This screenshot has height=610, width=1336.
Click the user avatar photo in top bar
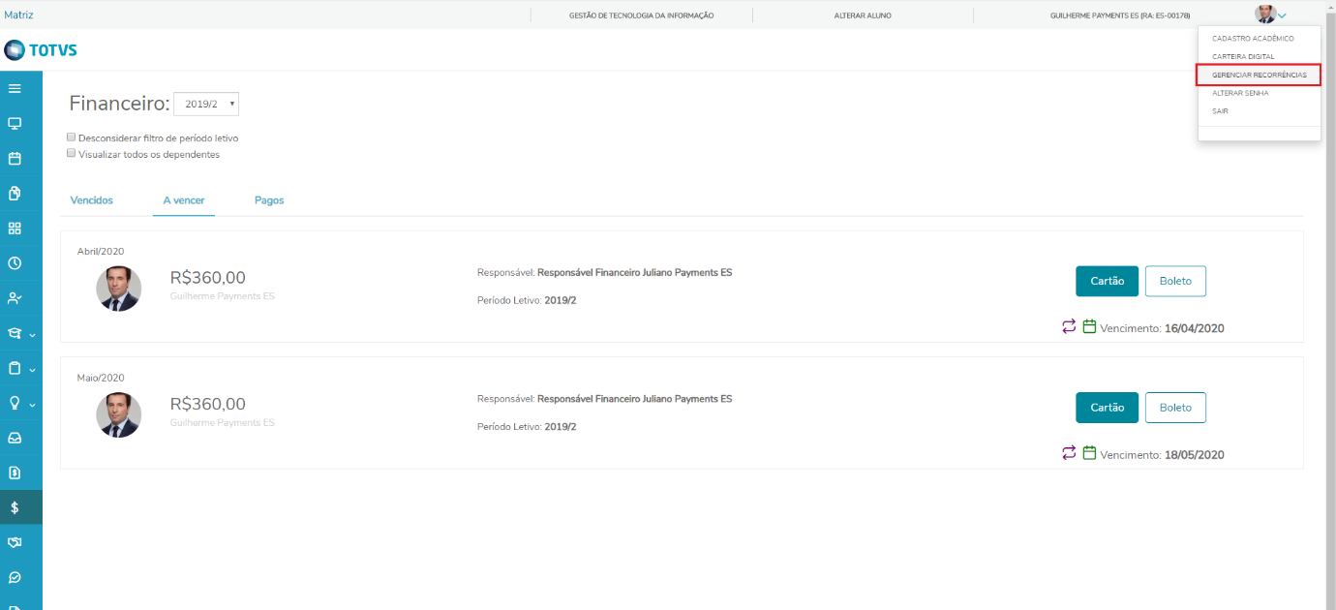1265,15
